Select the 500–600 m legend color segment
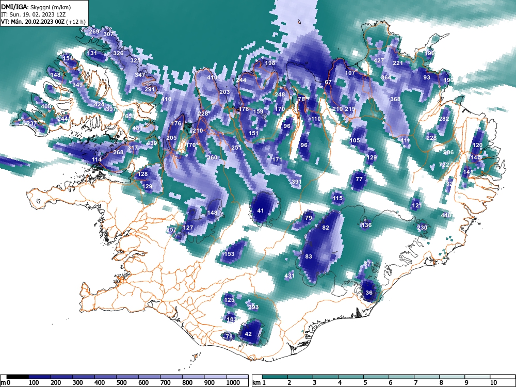This screenshot has width=516, height=387. click(127, 377)
